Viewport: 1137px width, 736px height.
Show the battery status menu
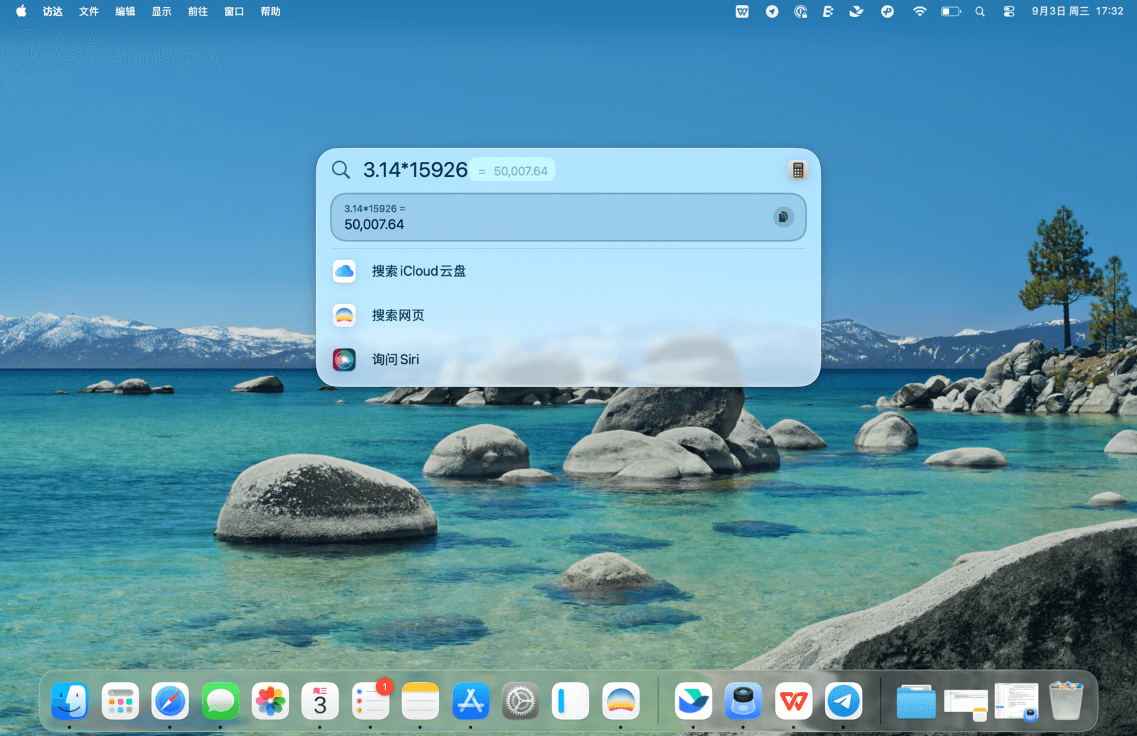950,11
